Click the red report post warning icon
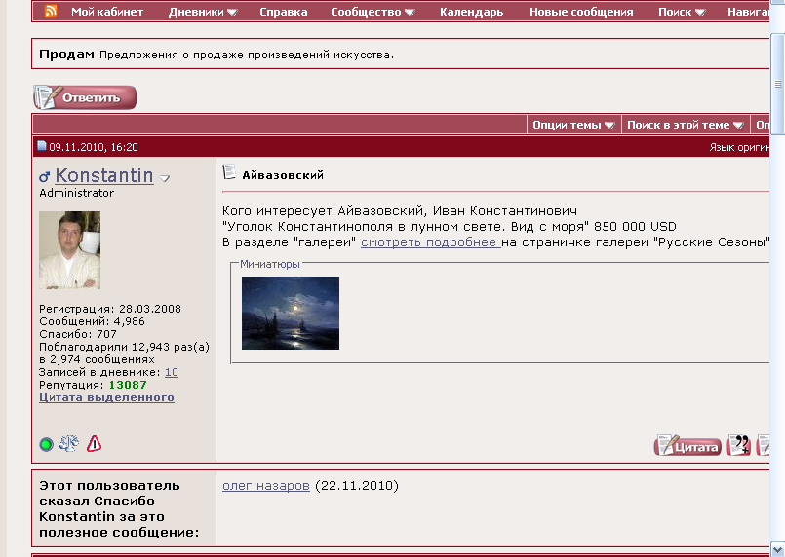Image resolution: width=785 pixels, height=557 pixels. pyautogui.click(x=94, y=444)
